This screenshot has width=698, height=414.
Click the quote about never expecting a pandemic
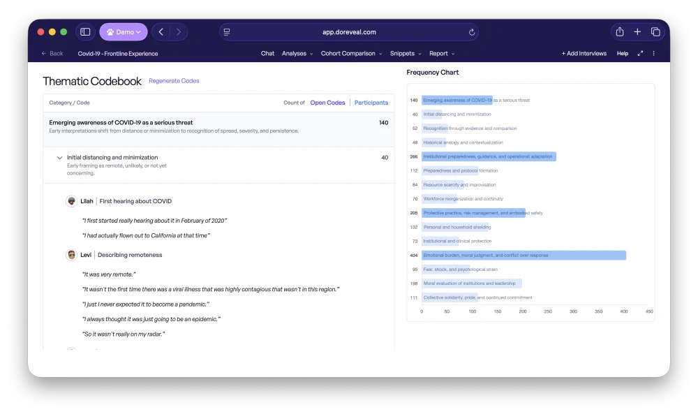coord(146,304)
